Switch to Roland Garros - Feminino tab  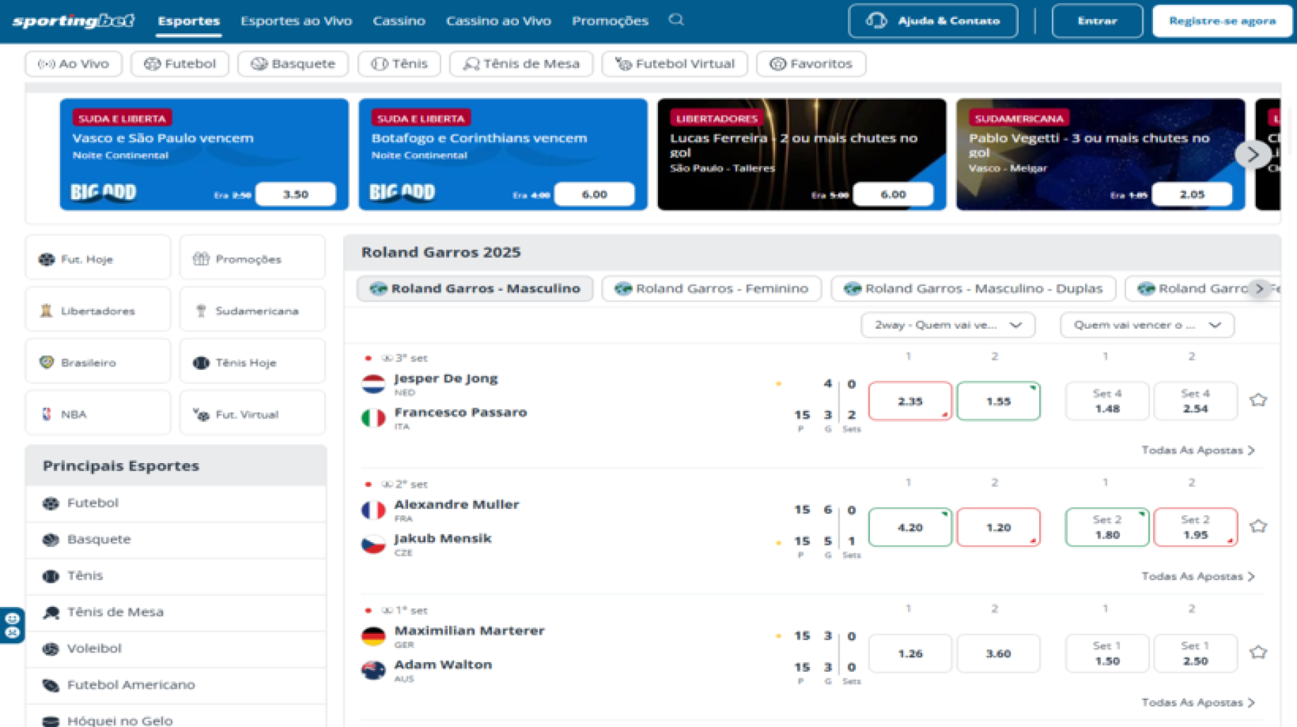(711, 288)
